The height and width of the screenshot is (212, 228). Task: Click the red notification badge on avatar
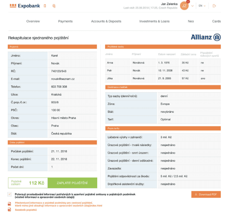[x=188, y=2]
